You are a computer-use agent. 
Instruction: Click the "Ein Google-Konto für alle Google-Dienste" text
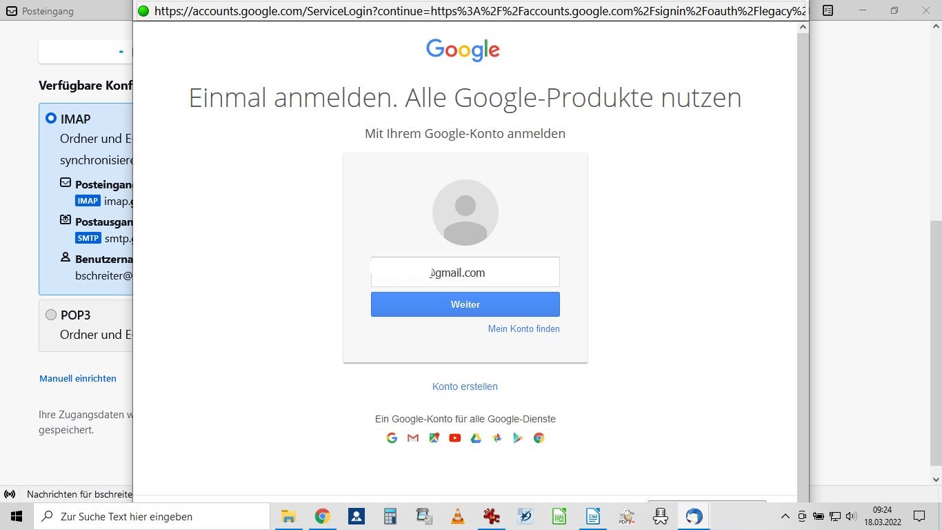465,419
